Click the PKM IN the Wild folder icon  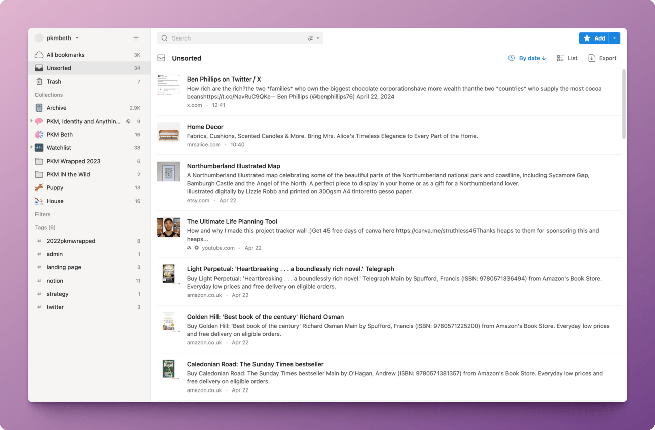point(39,174)
